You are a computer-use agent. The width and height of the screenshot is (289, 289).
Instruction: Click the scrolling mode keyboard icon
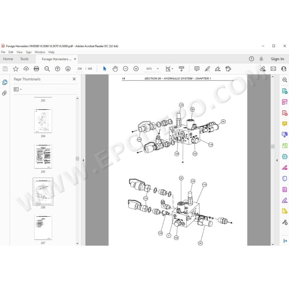click(x=181, y=69)
